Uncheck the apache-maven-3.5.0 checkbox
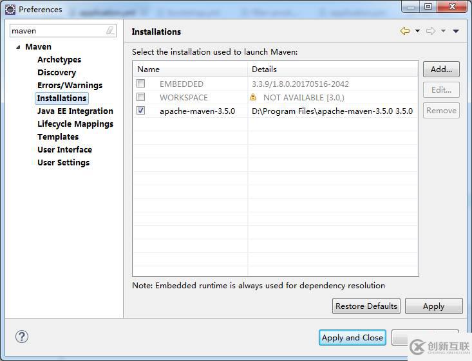 141,111
